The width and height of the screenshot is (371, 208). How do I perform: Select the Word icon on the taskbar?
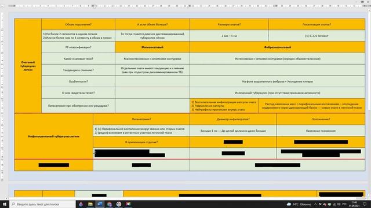coord(100,204)
